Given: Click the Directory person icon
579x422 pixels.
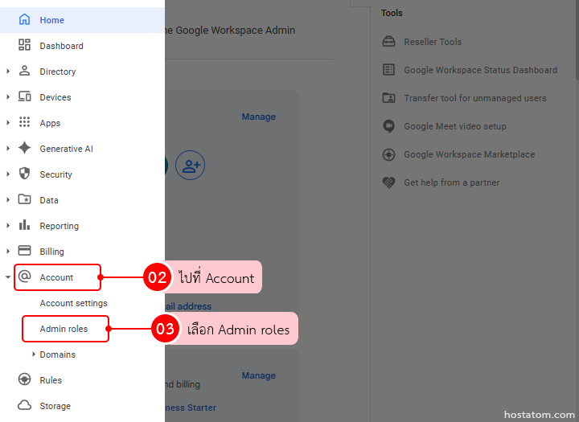Looking at the screenshot, I should pyautogui.click(x=24, y=71).
